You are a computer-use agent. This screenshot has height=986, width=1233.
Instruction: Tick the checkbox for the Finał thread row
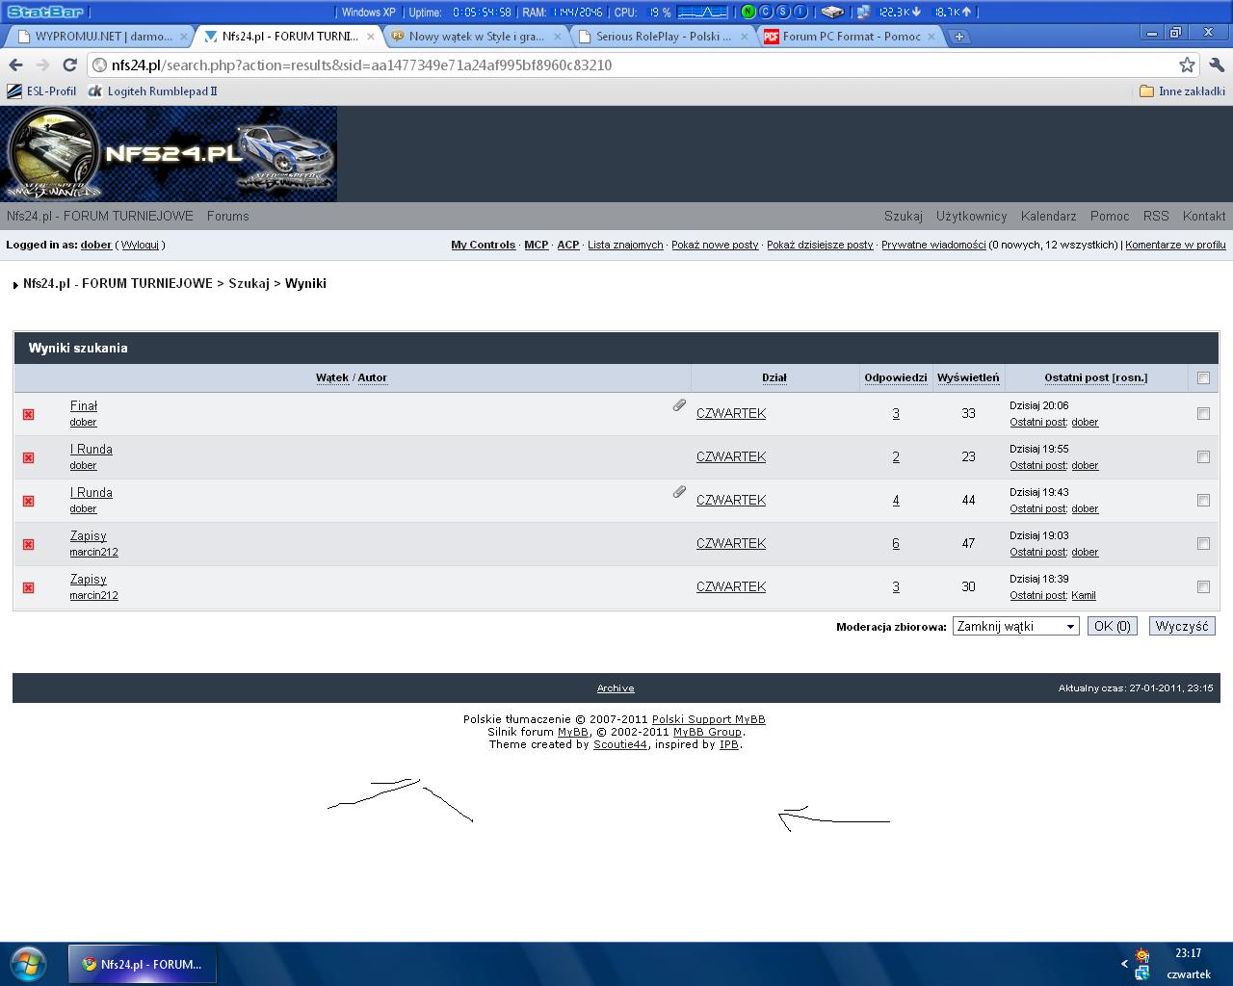[1203, 413]
